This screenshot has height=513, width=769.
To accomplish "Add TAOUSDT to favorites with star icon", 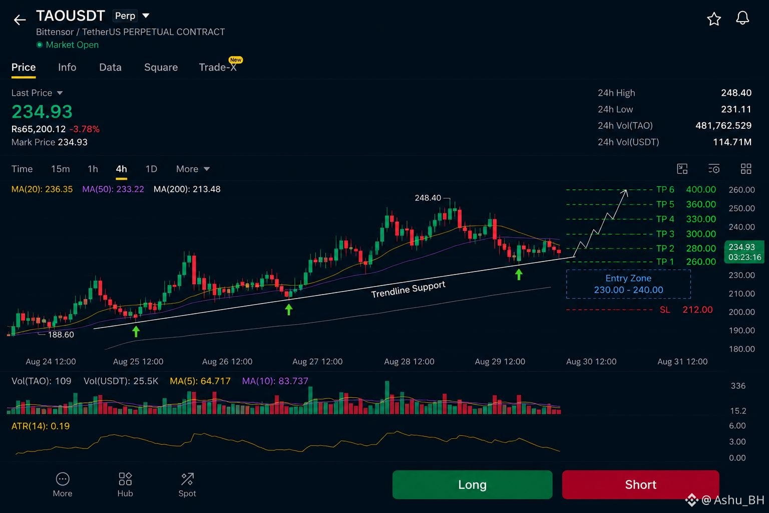I will pos(714,19).
